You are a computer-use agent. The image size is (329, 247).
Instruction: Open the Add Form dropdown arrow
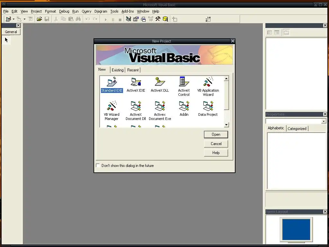pos(24,19)
